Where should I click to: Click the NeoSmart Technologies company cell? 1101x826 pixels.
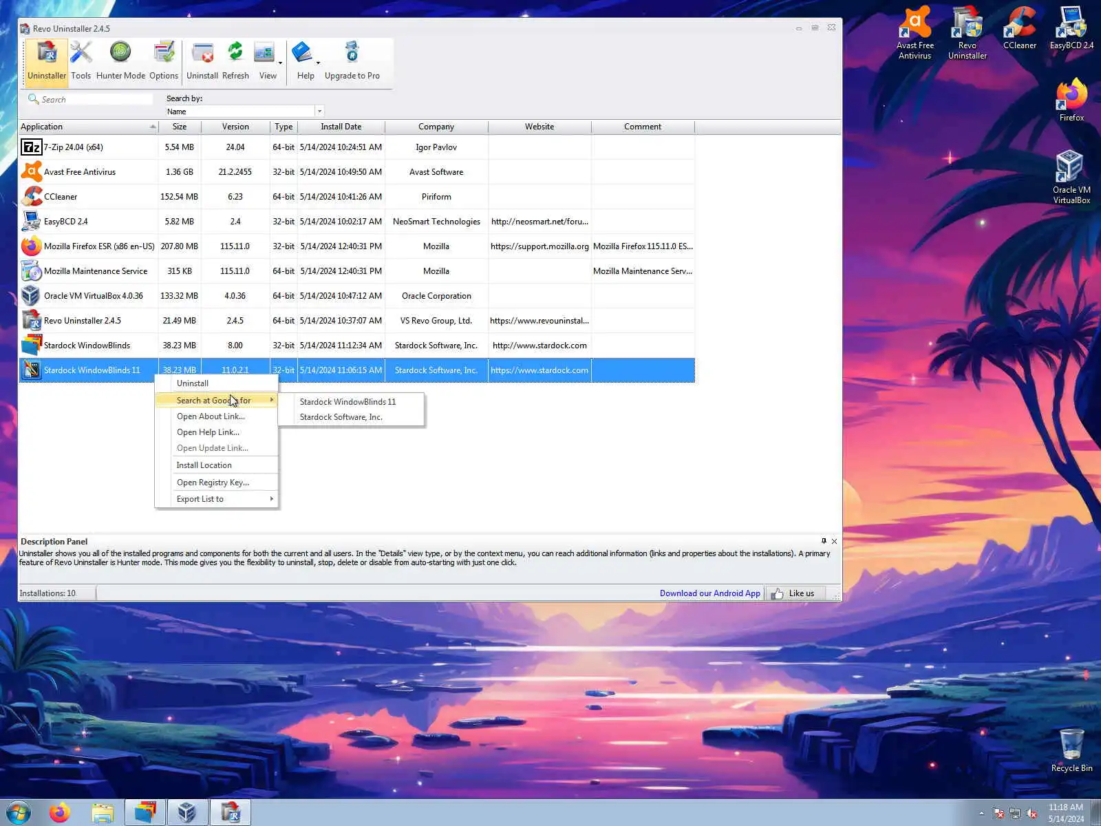click(x=436, y=222)
